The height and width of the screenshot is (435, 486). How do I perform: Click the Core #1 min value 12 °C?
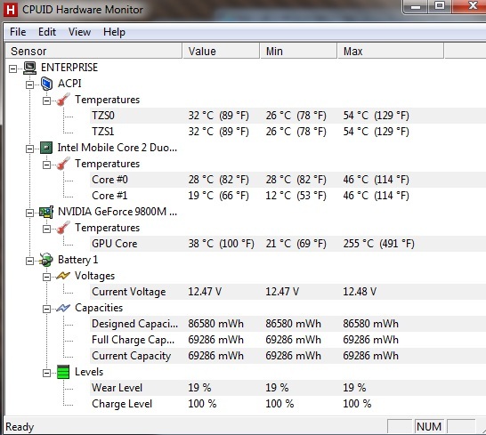coord(296,196)
